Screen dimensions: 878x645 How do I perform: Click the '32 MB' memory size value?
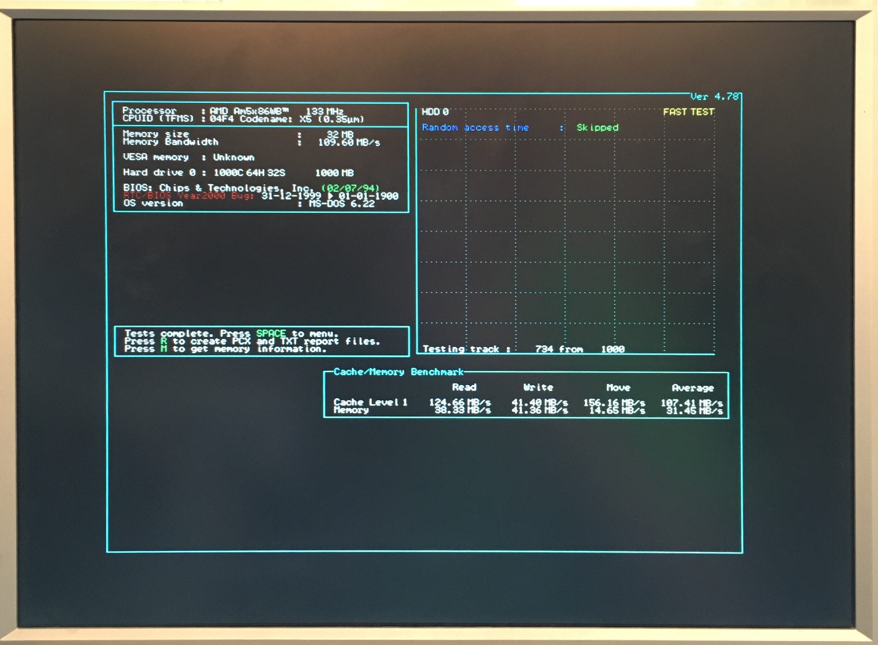(340, 134)
